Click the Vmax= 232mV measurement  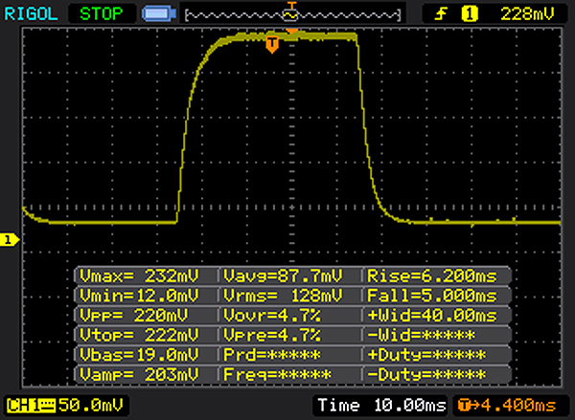pyautogui.click(x=139, y=276)
